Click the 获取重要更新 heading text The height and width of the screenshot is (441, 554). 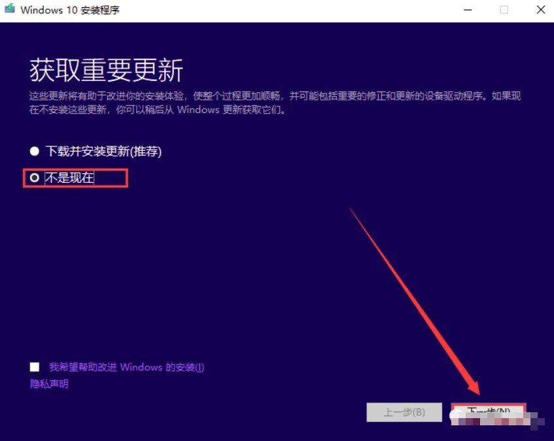tap(107, 71)
